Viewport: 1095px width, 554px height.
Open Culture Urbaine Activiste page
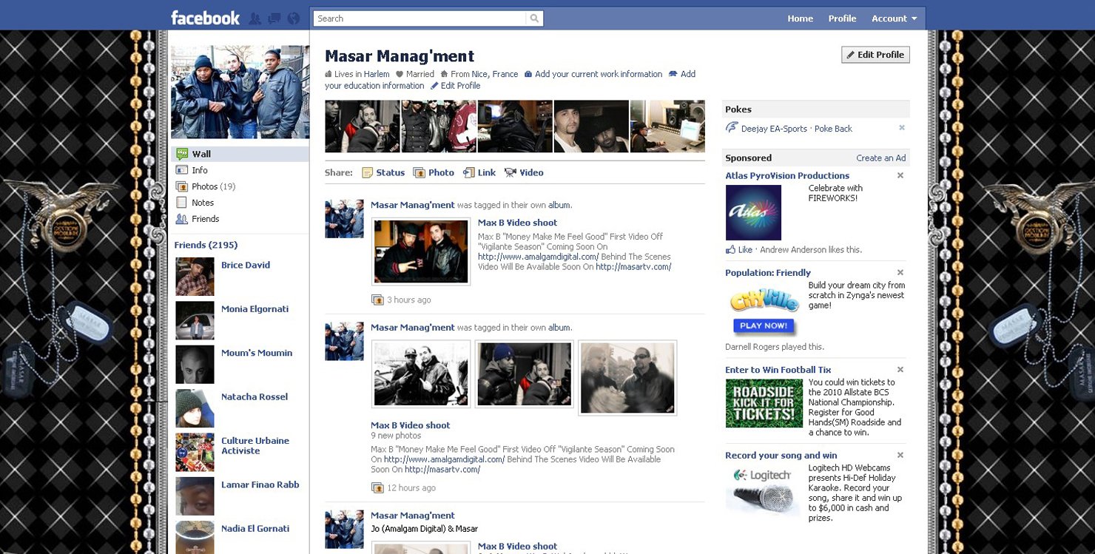(255, 446)
